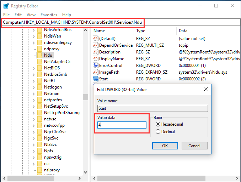The width and height of the screenshot is (241, 182).
Task: Expand the NdisWan tree node
Action: [x=34, y=36]
